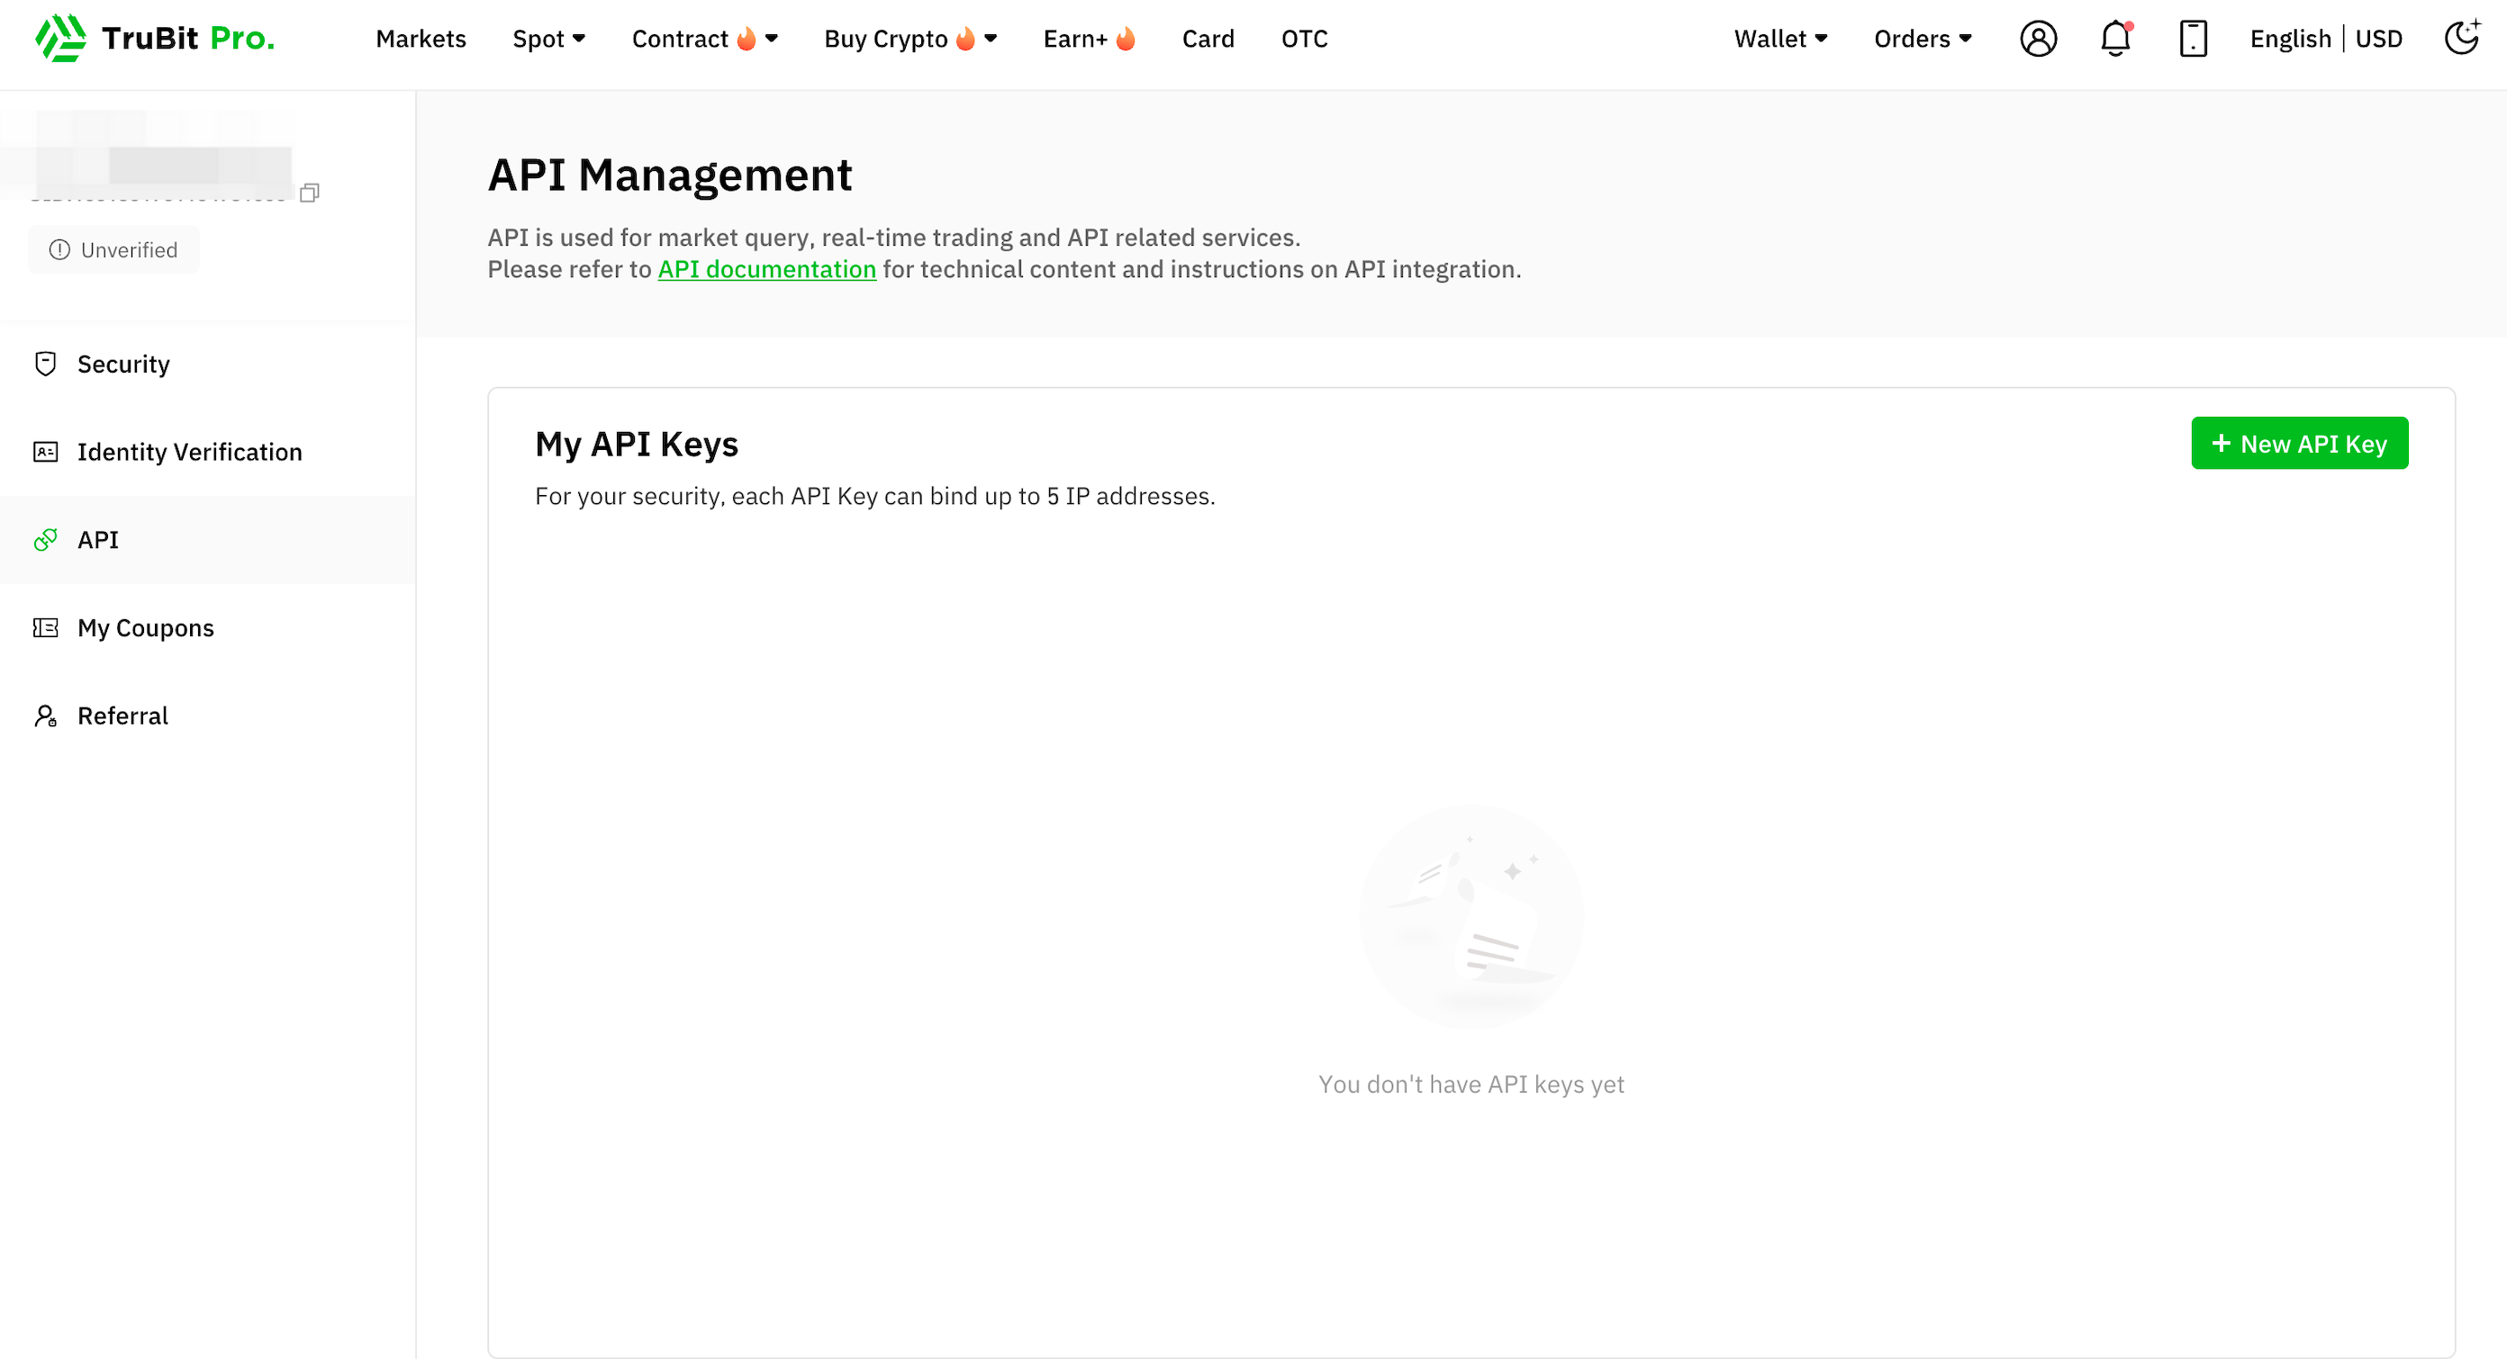Image resolution: width=2507 pixels, height=1359 pixels.
Task: Click the Unverified status badge
Action: 113,250
